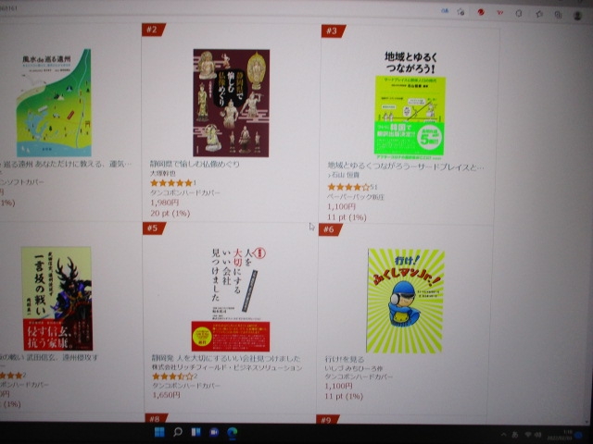
Task: Open 人を大切にするいい会社見つけました title link
Action: coord(226,358)
